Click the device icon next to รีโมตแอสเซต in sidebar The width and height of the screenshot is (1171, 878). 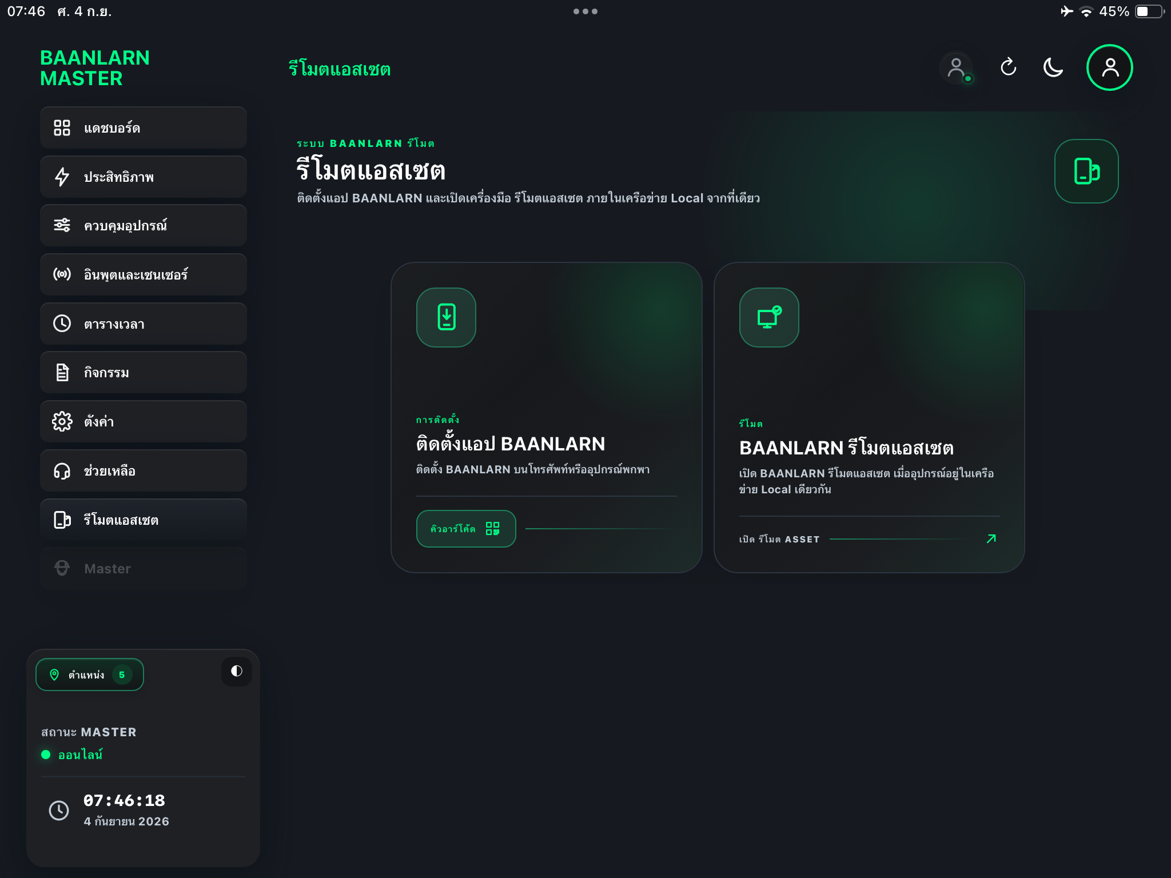62,520
